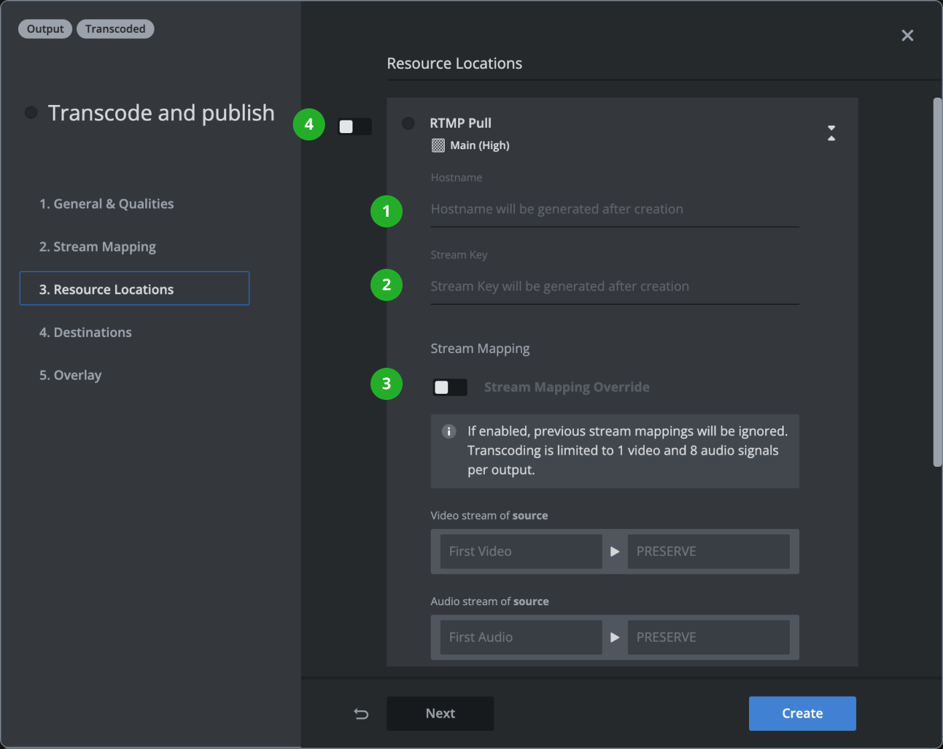Viewport: 943px width, 749px height.
Task: Click the vertical scrollbar on the right
Action: click(x=937, y=281)
